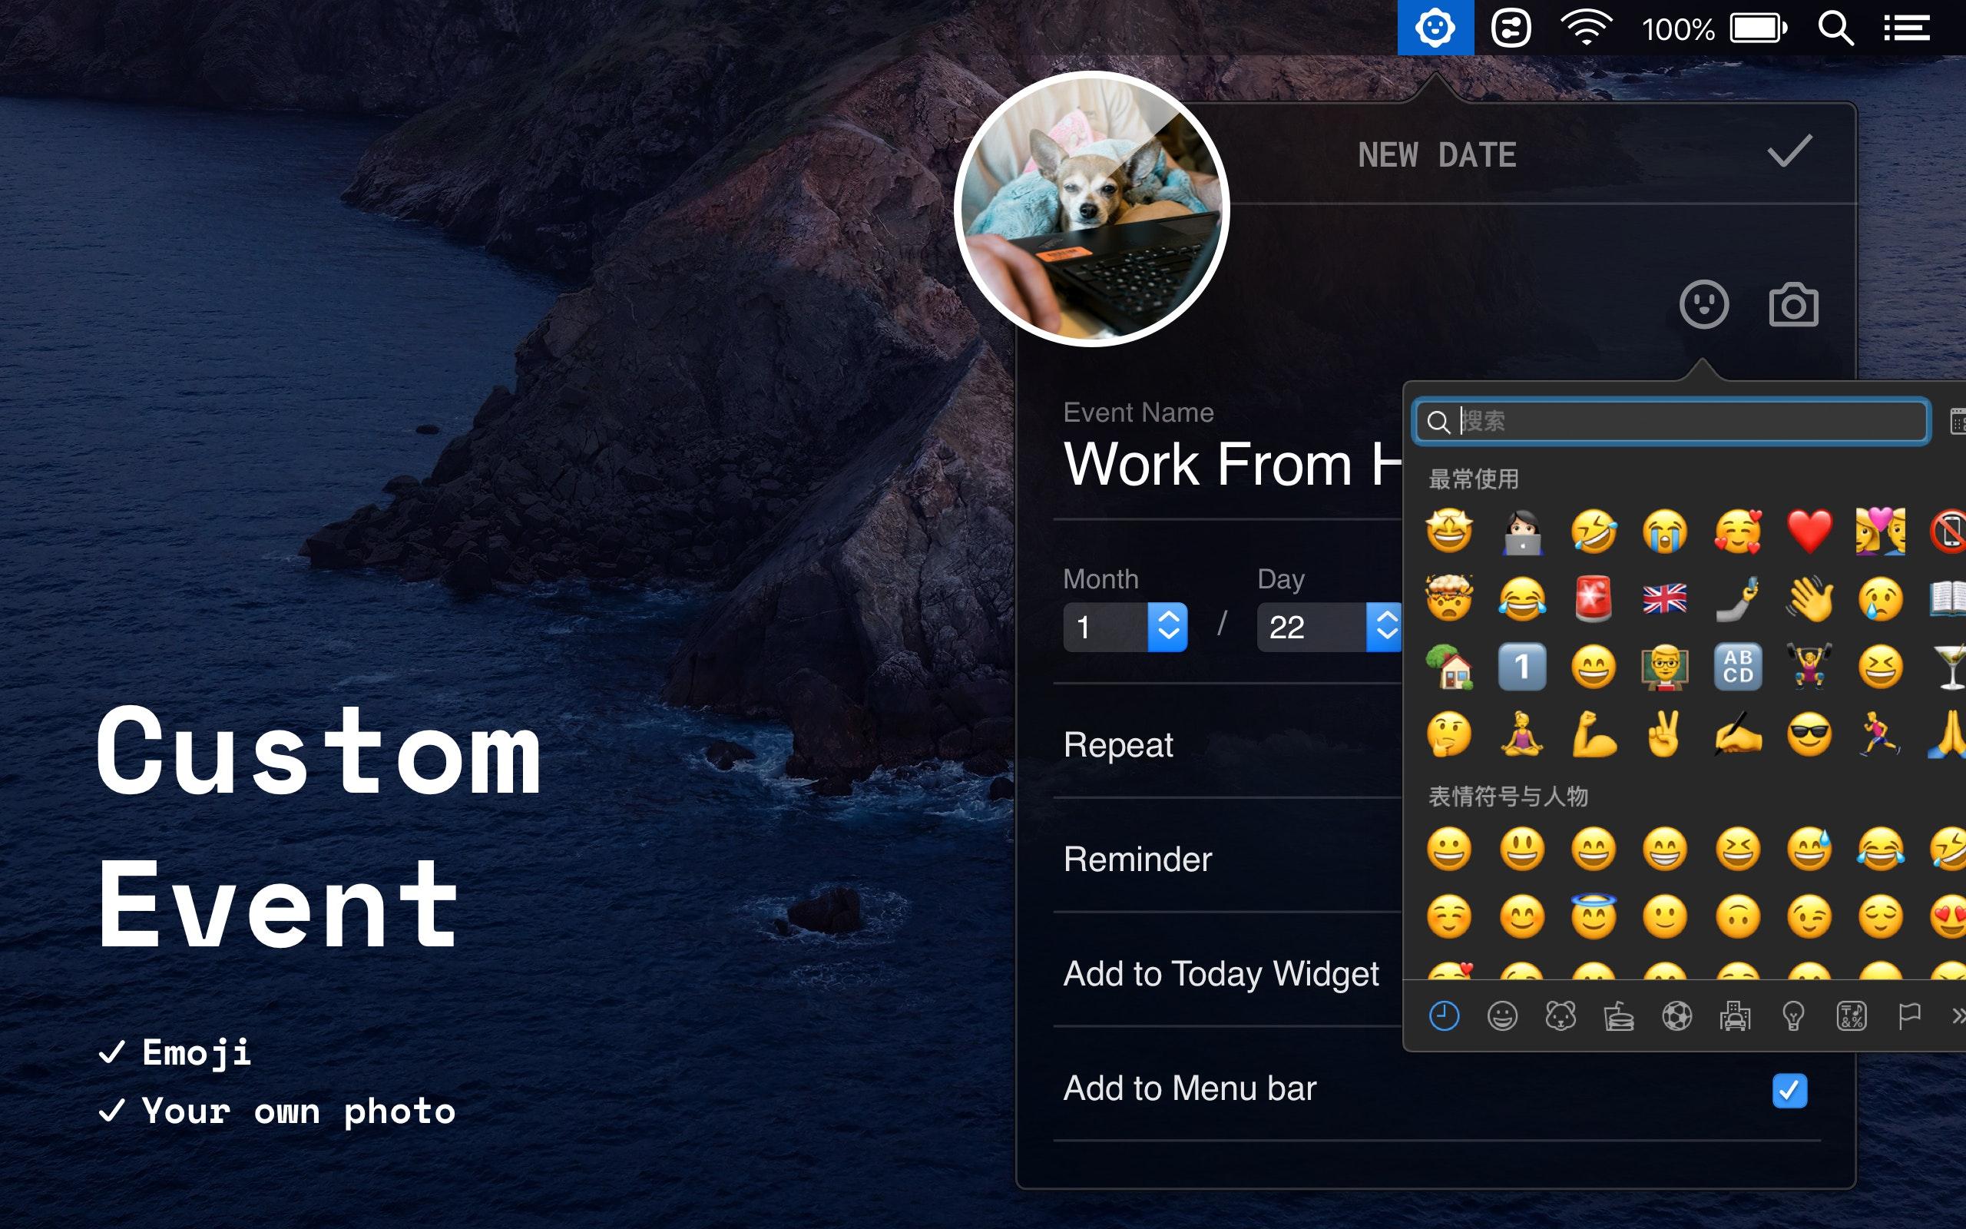Switch to the recently used emoji tab
1966x1229 pixels.
pyautogui.click(x=1444, y=1016)
